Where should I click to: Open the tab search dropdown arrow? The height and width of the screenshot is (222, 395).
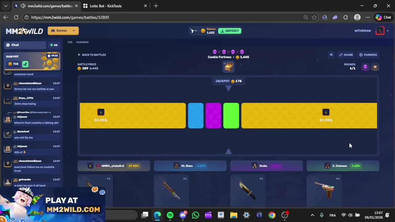(6, 6)
